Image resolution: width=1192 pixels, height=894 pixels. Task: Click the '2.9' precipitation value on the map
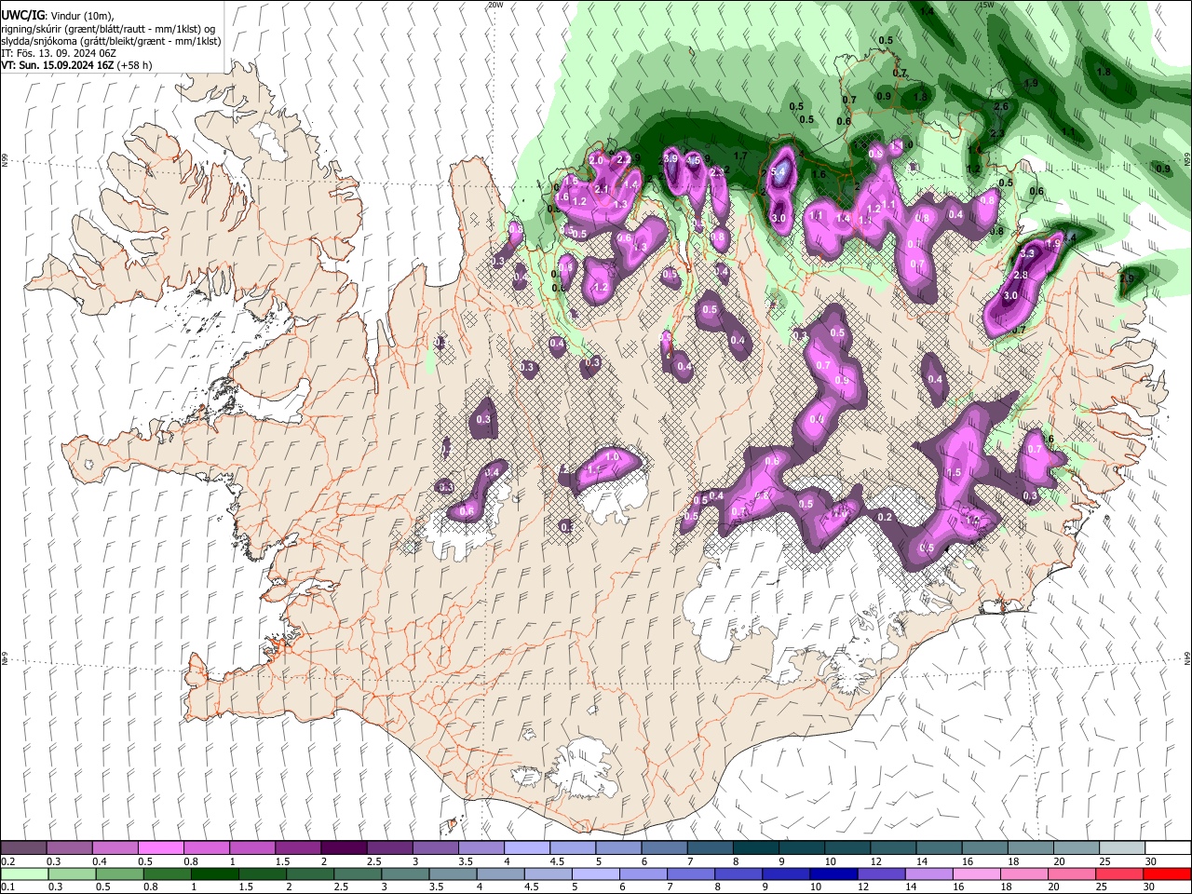[x=1126, y=278]
